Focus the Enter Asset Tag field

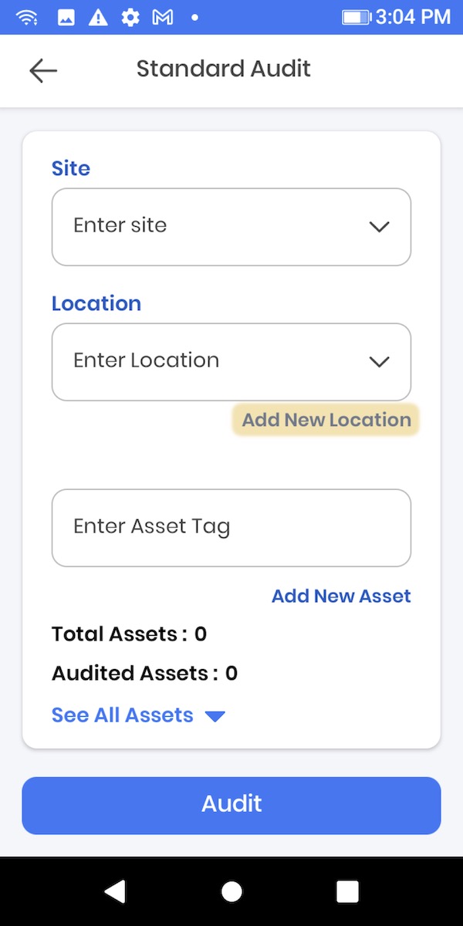(x=231, y=528)
